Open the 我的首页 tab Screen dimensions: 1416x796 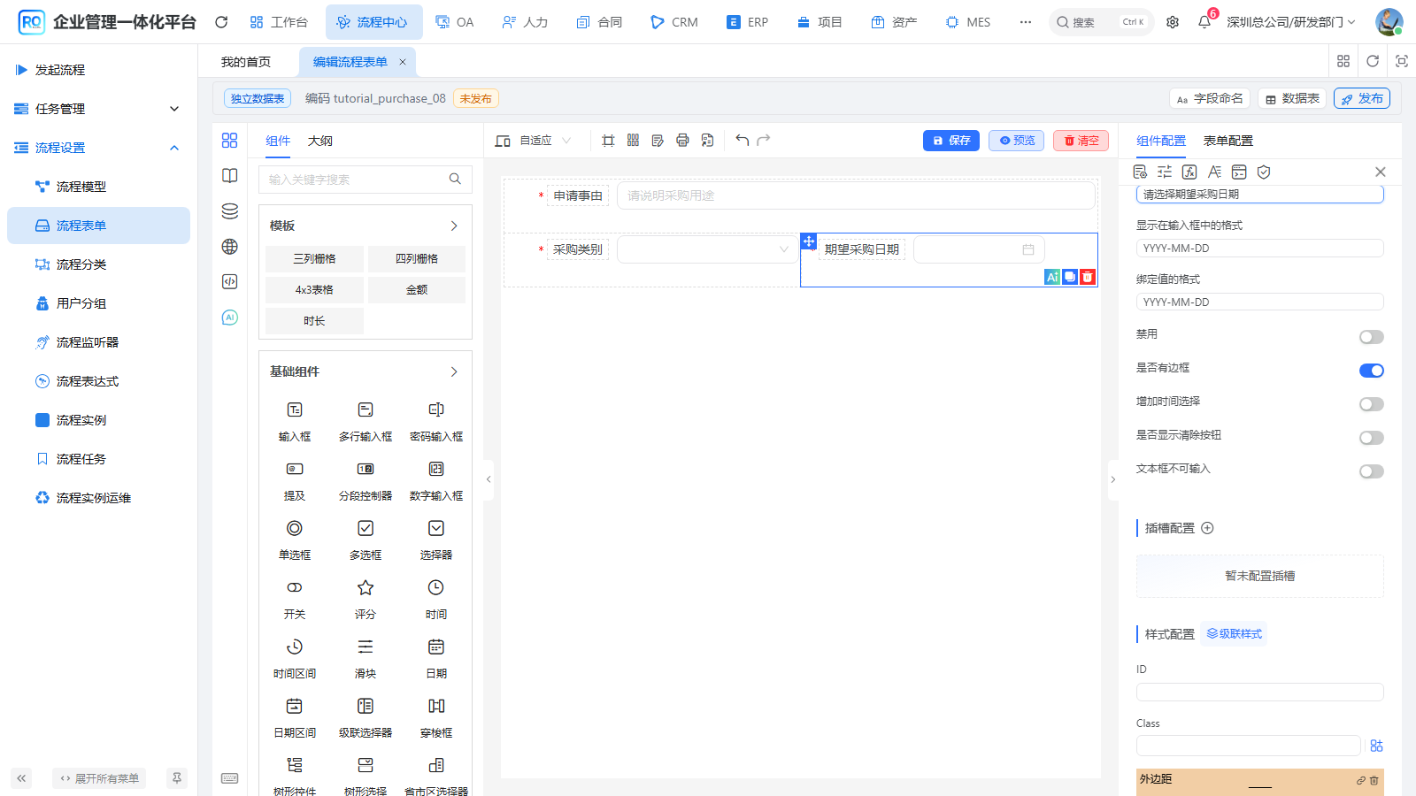tap(246, 62)
